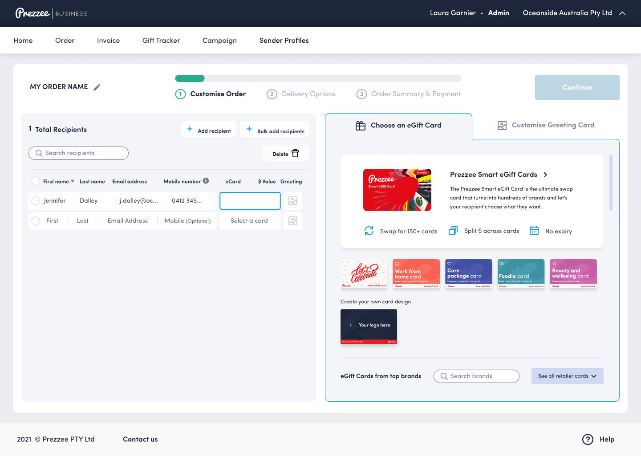Open greeting image icon in empty recipient row

(293, 221)
